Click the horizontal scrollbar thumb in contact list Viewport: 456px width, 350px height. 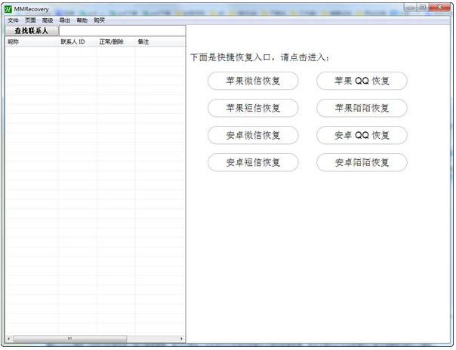click(x=69, y=339)
